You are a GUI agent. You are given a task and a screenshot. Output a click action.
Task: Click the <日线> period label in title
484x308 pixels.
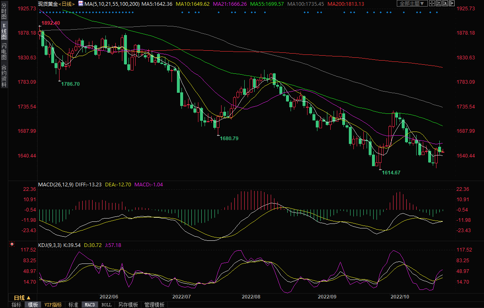tap(67, 4)
